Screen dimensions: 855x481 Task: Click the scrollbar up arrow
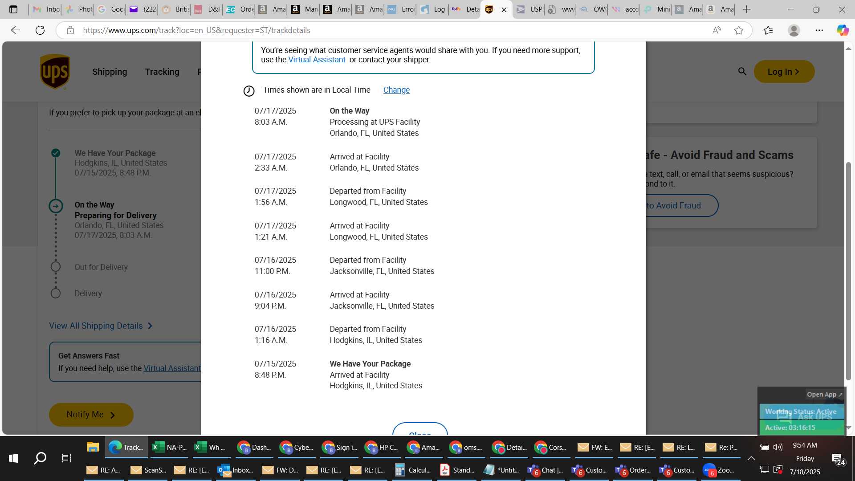[x=848, y=48]
